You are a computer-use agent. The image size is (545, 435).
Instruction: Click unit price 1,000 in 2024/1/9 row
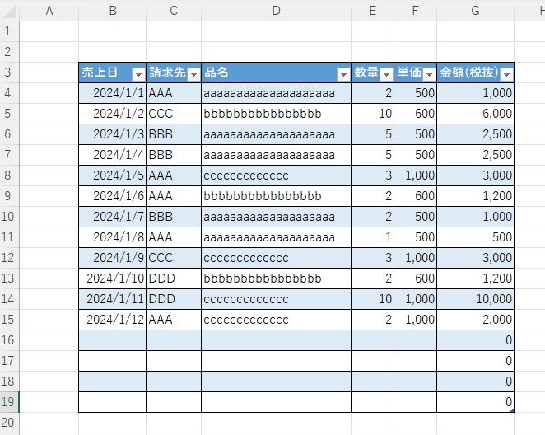[x=416, y=258]
